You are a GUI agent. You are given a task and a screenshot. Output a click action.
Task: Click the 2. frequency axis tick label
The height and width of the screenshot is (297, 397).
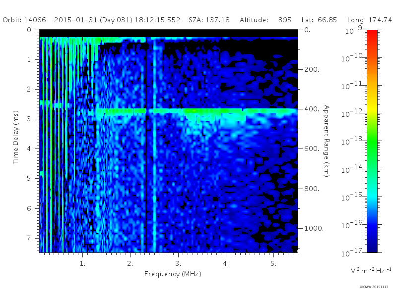pos(130,264)
